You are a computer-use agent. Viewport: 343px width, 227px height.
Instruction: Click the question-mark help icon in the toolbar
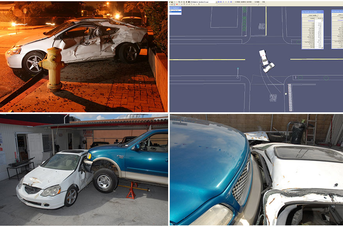click(199, 4)
